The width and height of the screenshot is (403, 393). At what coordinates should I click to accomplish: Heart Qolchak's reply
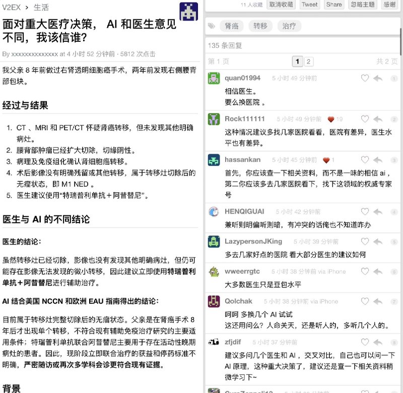point(365,301)
